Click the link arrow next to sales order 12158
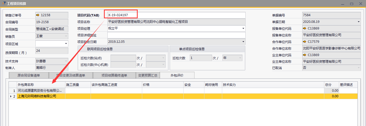 point(38,15)
